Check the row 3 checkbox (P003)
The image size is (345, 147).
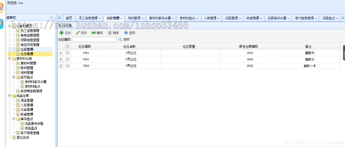(x=67, y=66)
